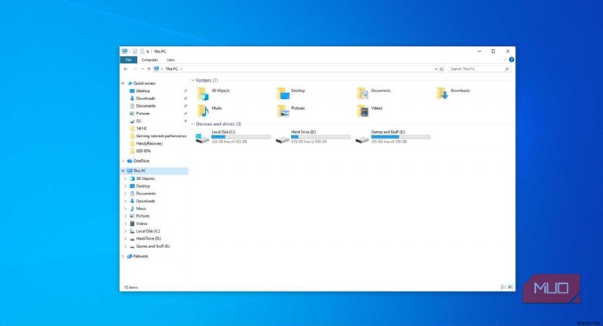Screen dimensions: 603x326
Task: Collapse the Devices and drives (3) group
Action: 193,124
